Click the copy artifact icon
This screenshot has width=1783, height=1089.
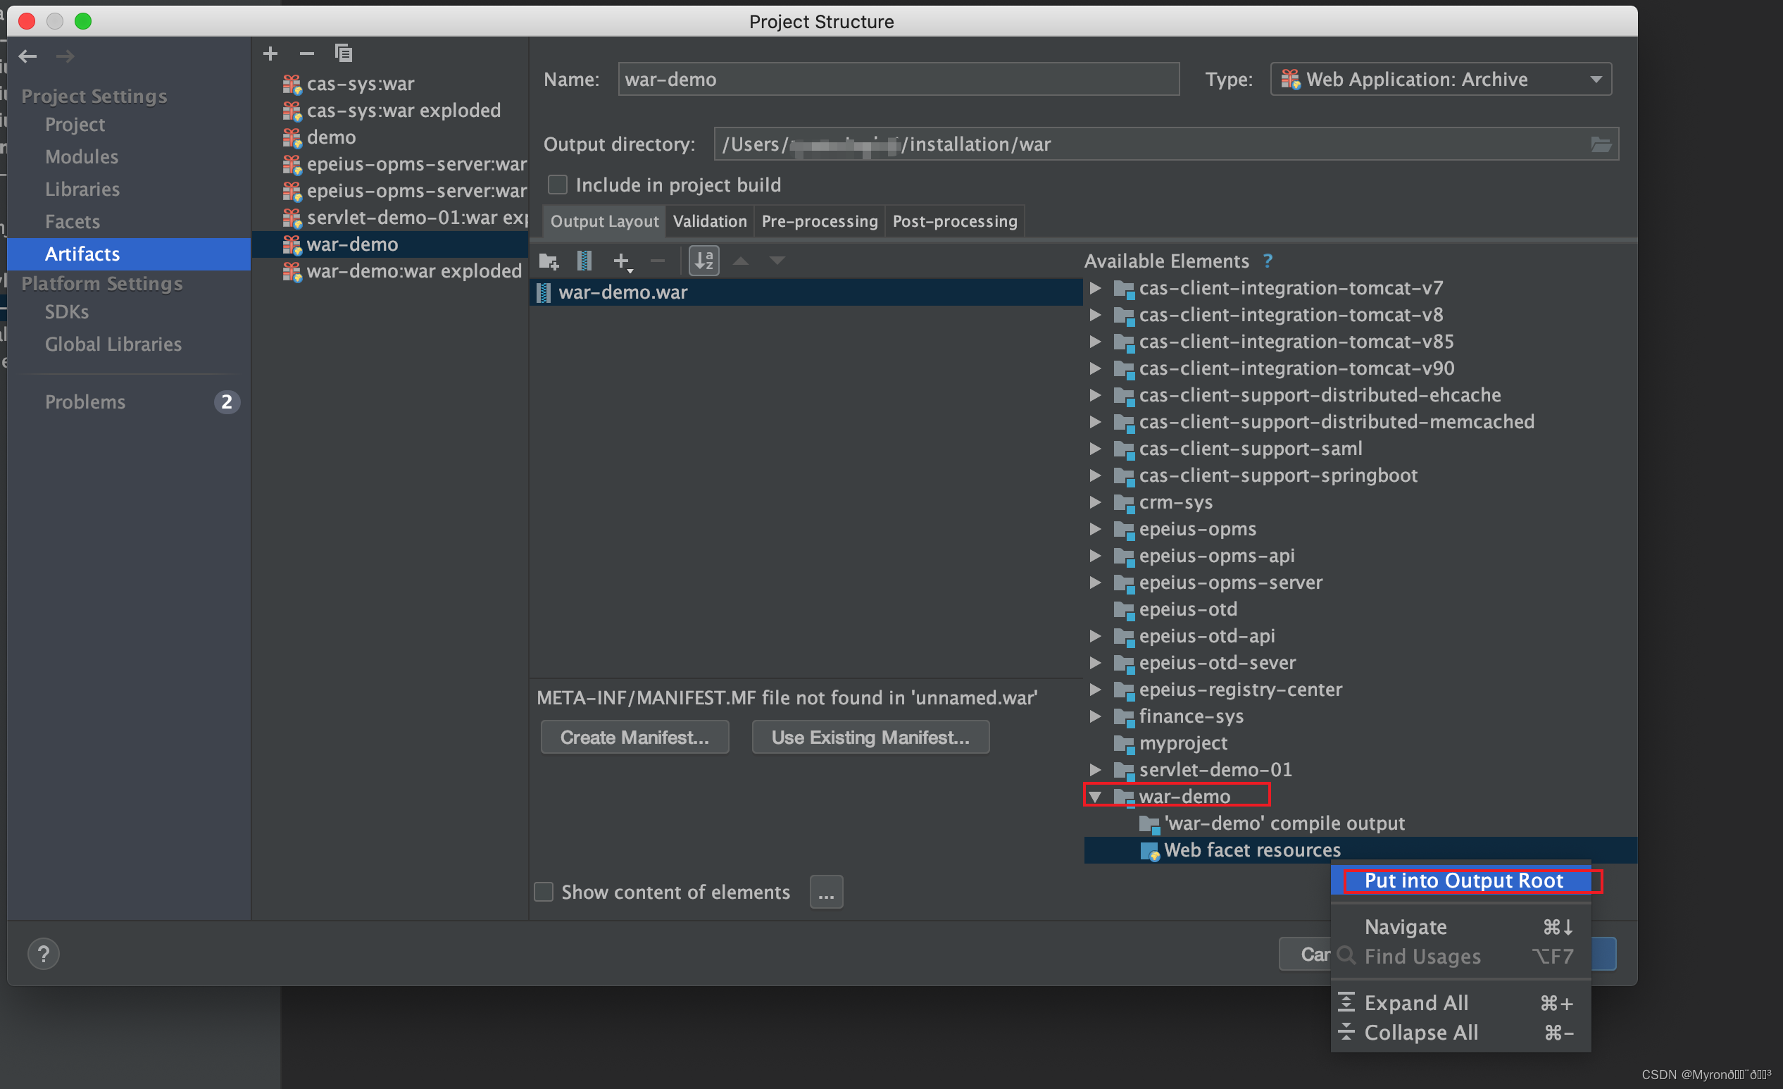click(343, 54)
